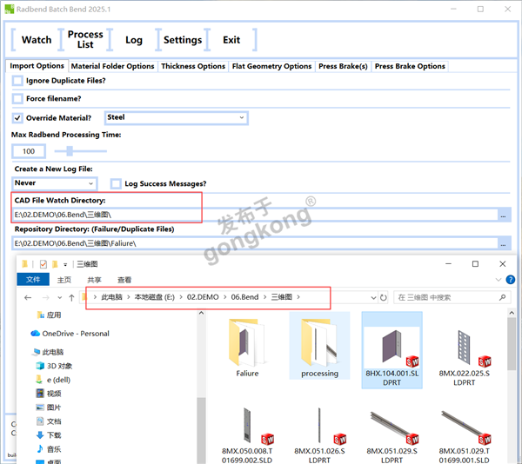This screenshot has height=464, width=522.
Task: Open the 文件 menu in Explorer
Action: click(x=33, y=280)
